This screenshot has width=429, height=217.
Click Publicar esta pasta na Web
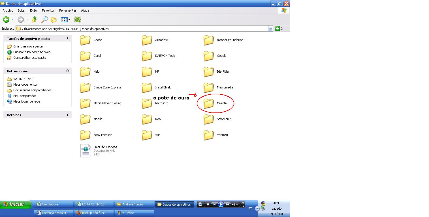pyautogui.click(x=32, y=52)
